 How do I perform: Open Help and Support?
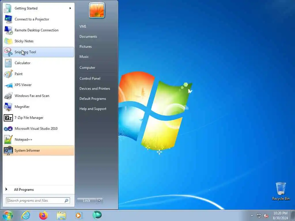(x=93, y=109)
